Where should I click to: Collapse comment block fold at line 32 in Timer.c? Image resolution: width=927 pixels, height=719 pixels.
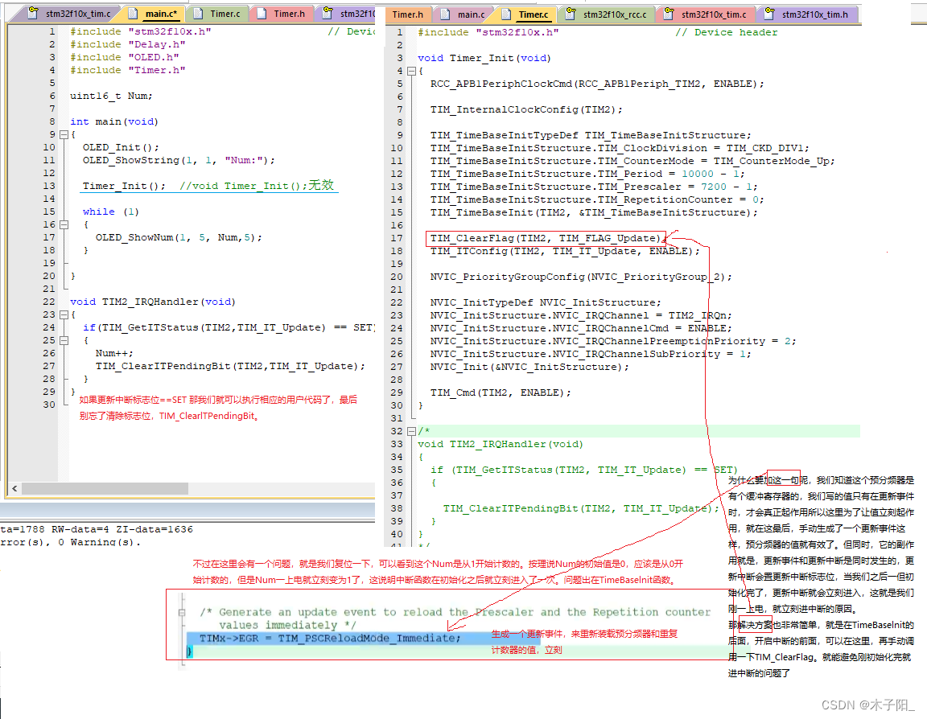[411, 431]
